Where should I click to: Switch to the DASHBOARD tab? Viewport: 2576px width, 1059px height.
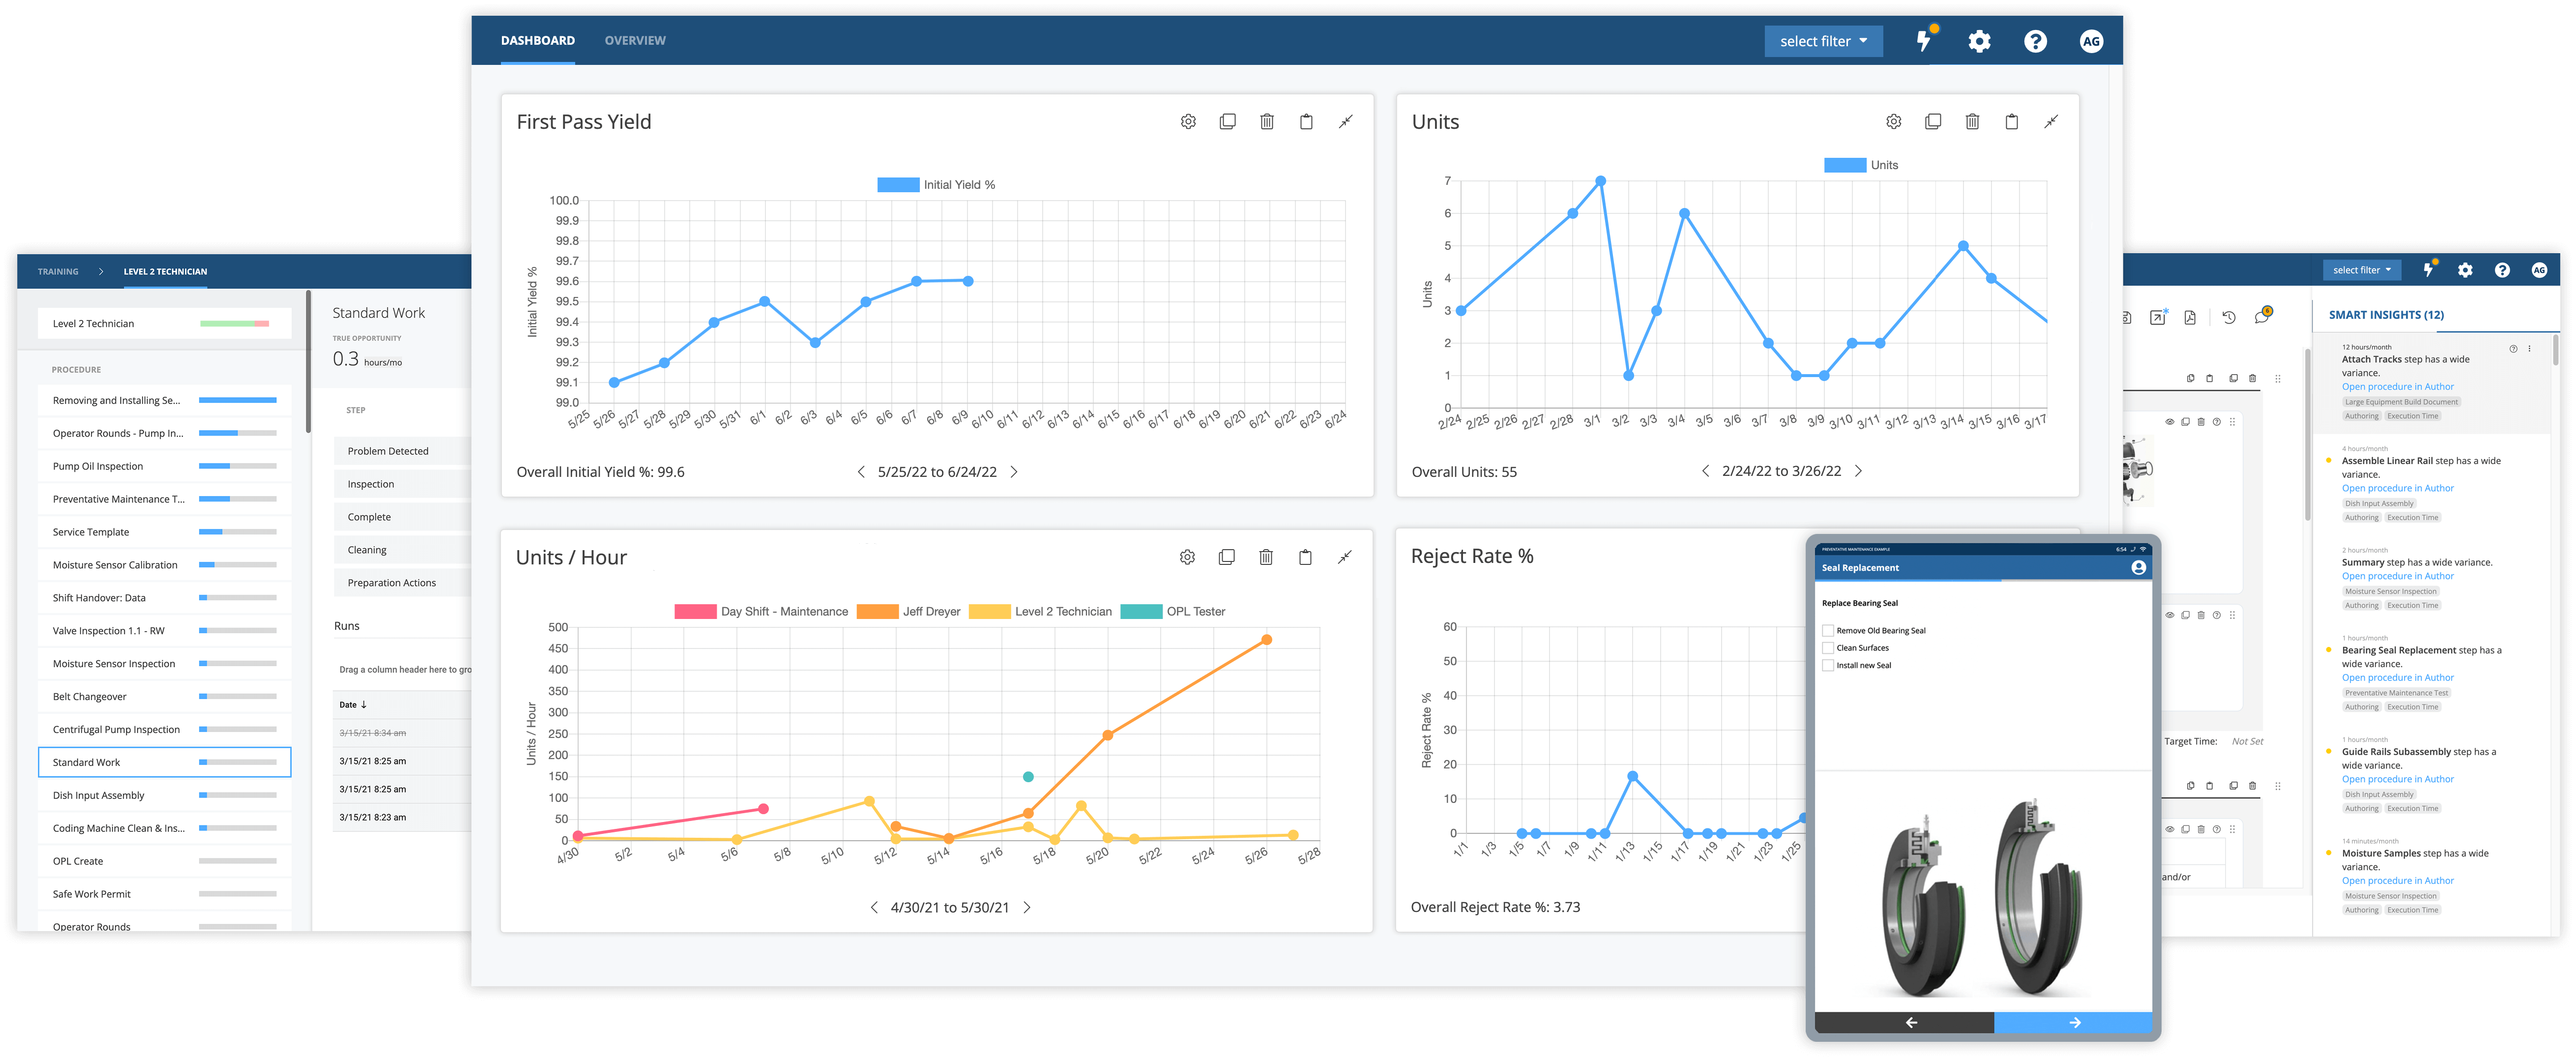[537, 41]
